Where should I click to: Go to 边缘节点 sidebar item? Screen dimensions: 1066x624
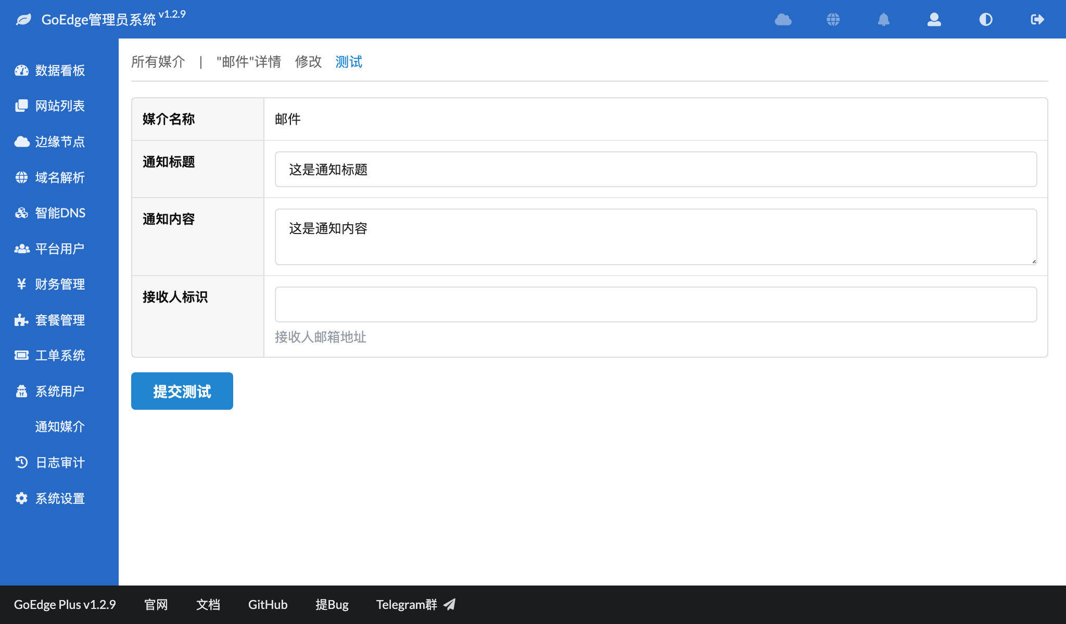pyautogui.click(x=59, y=141)
